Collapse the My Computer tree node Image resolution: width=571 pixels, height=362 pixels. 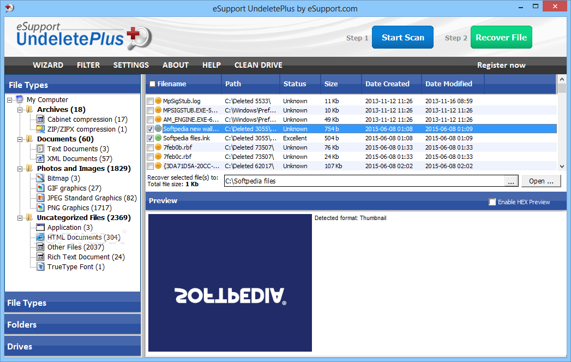coord(9,100)
